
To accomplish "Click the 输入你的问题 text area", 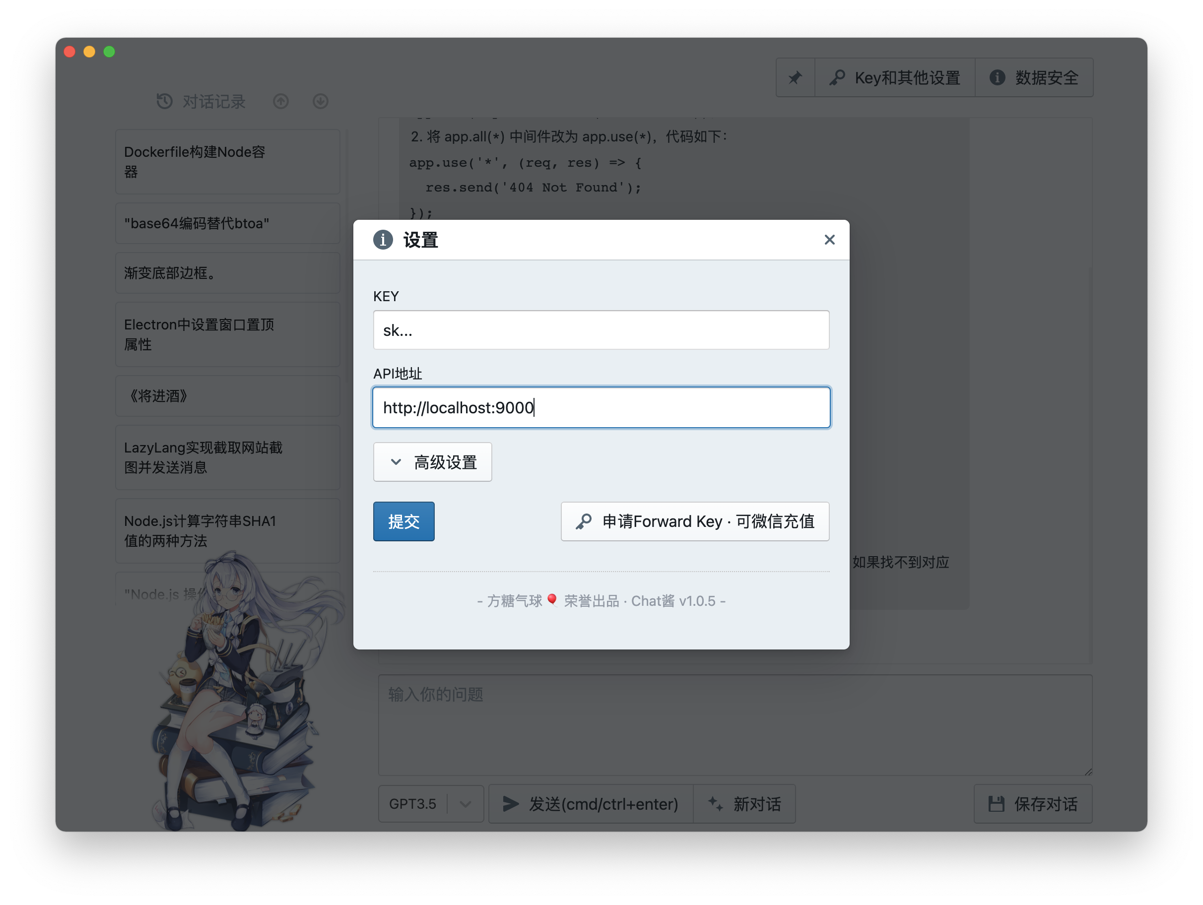I will 734,724.
